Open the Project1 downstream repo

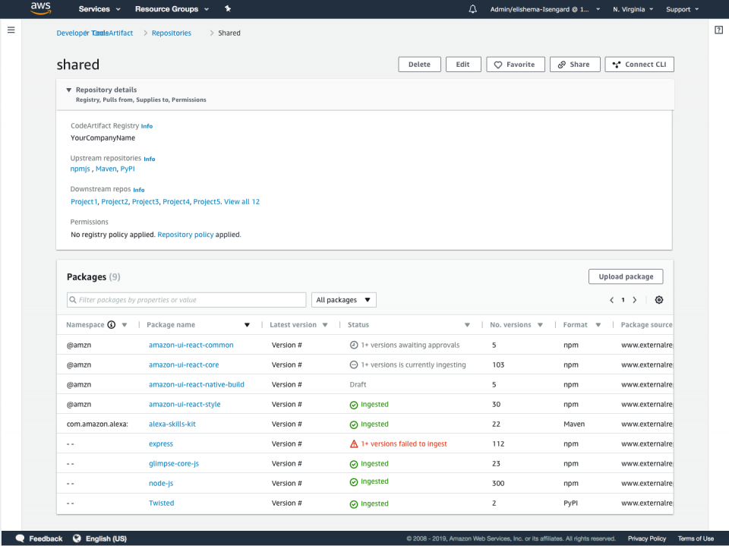[84, 202]
